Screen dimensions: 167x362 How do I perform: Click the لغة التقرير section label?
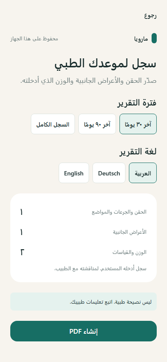(138, 152)
